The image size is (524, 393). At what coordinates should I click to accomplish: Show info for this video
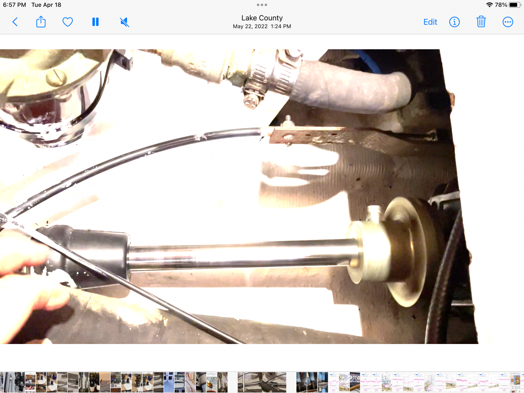tap(455, 22)
